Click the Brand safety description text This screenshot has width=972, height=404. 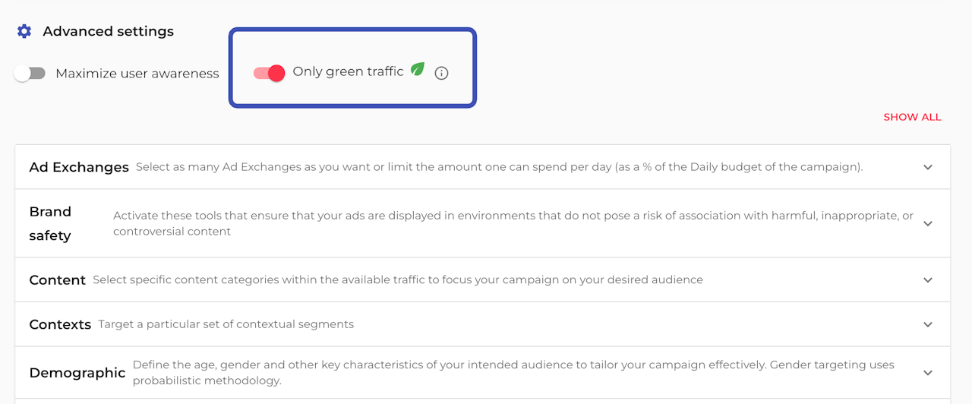click(x=513, y=223)
